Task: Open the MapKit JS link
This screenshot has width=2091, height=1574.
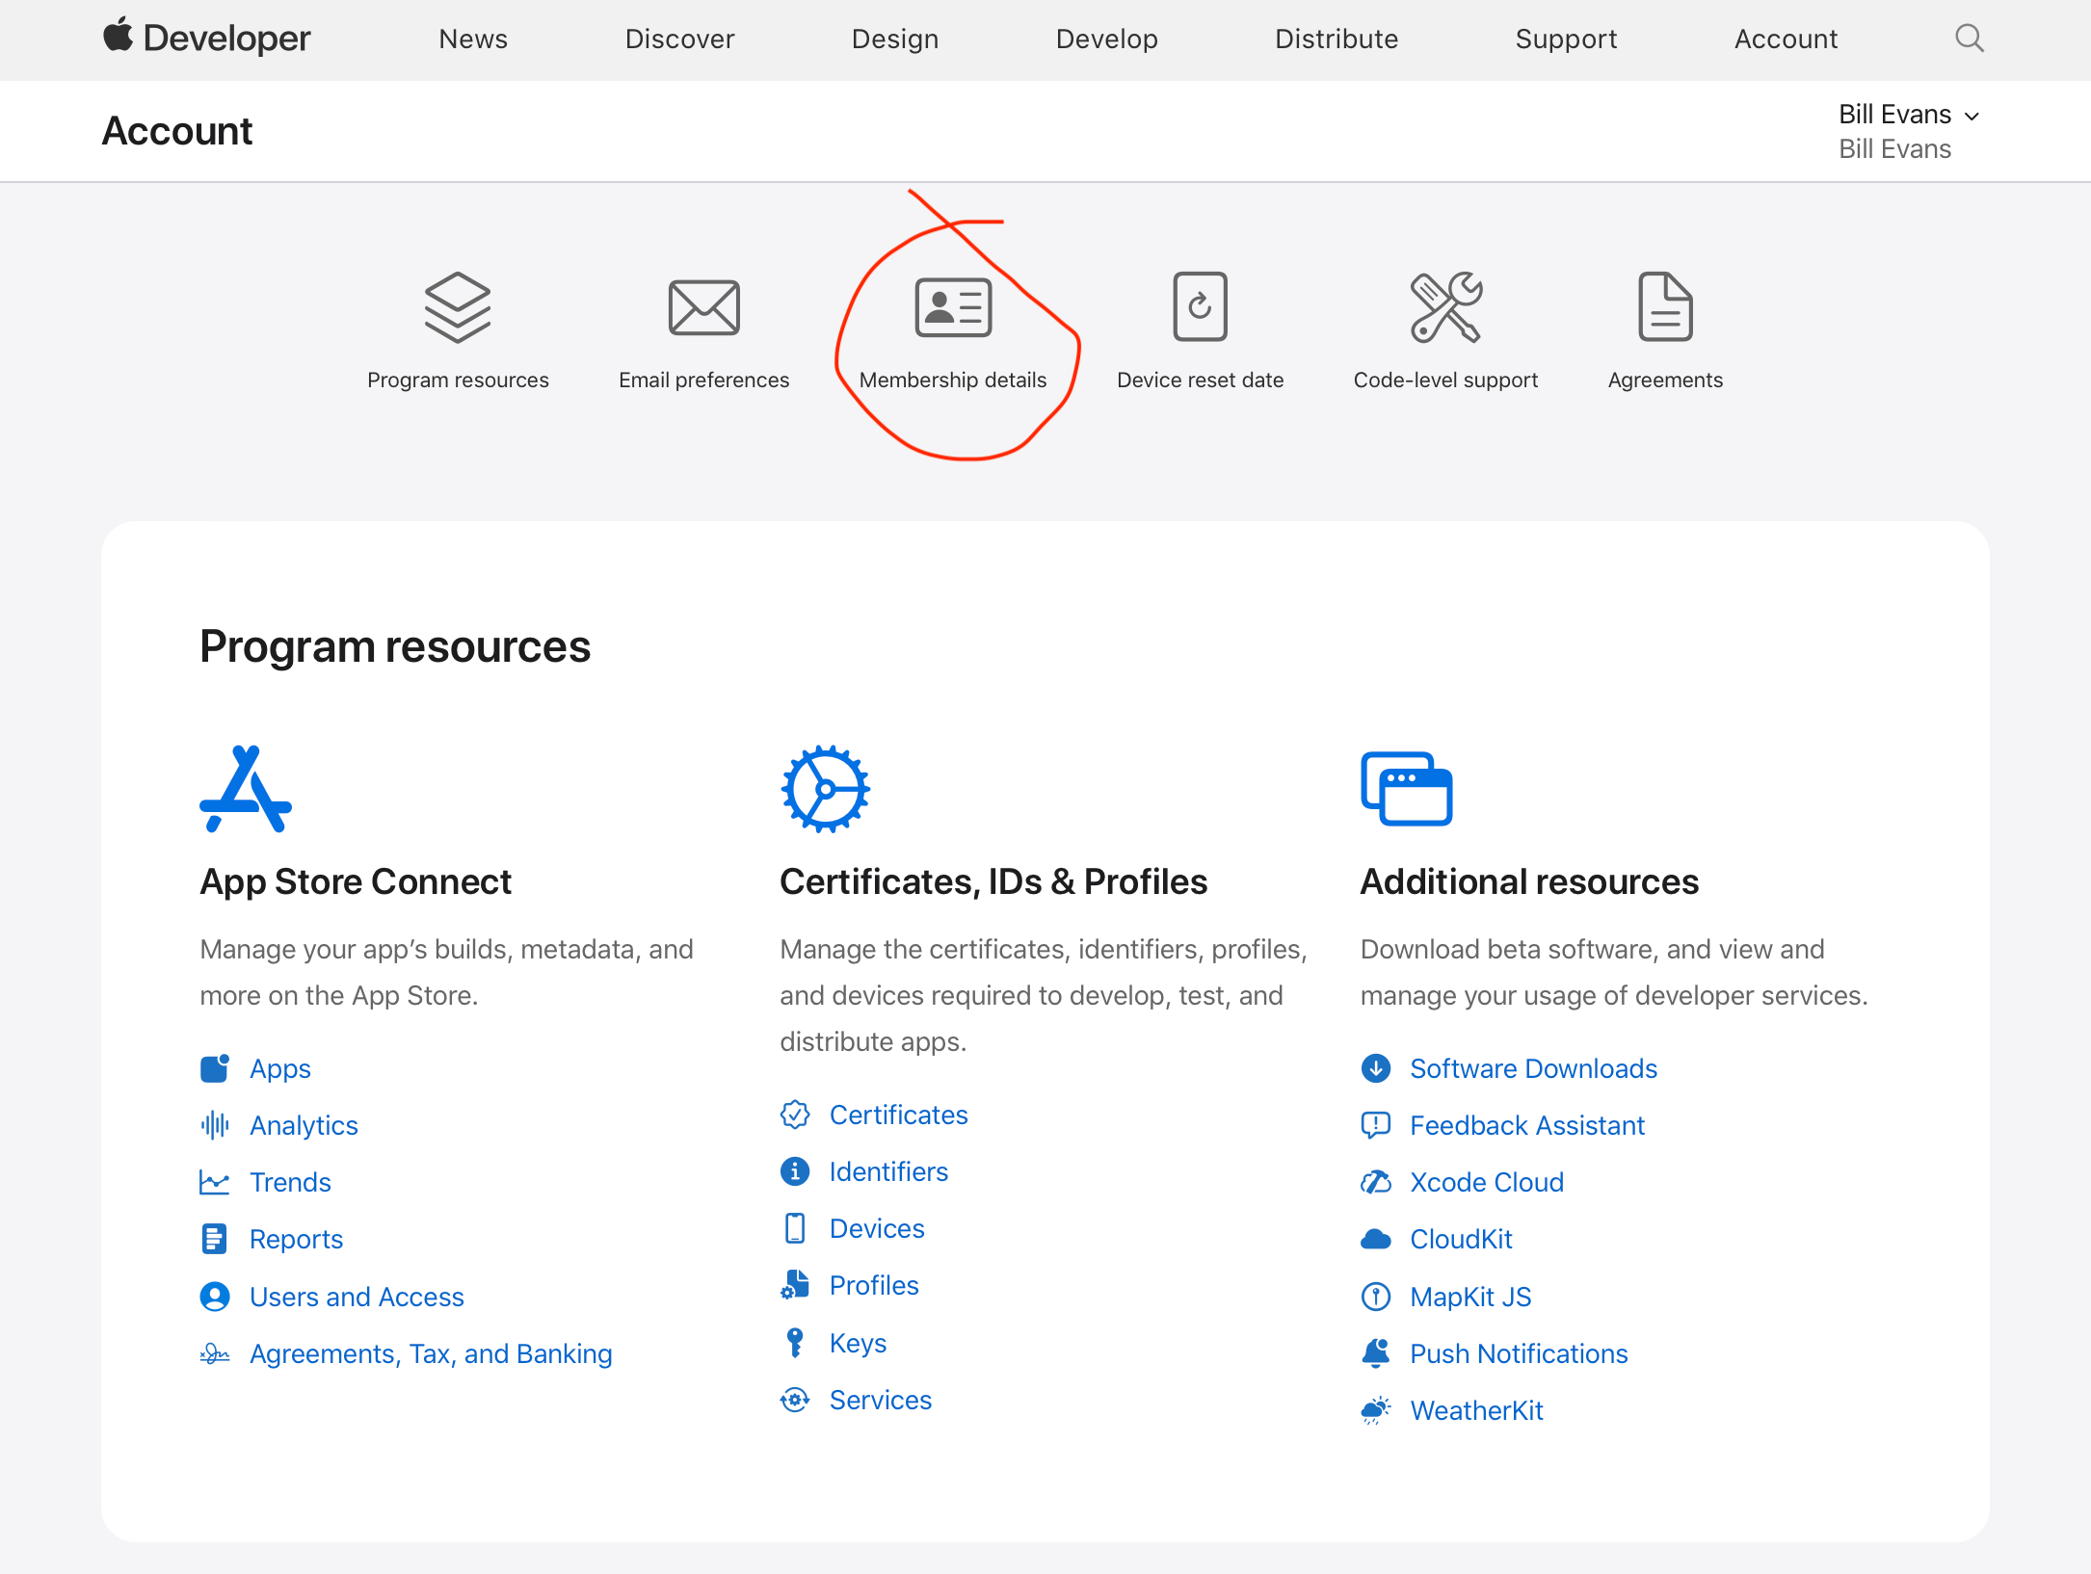Action: click(1470, 1297)
